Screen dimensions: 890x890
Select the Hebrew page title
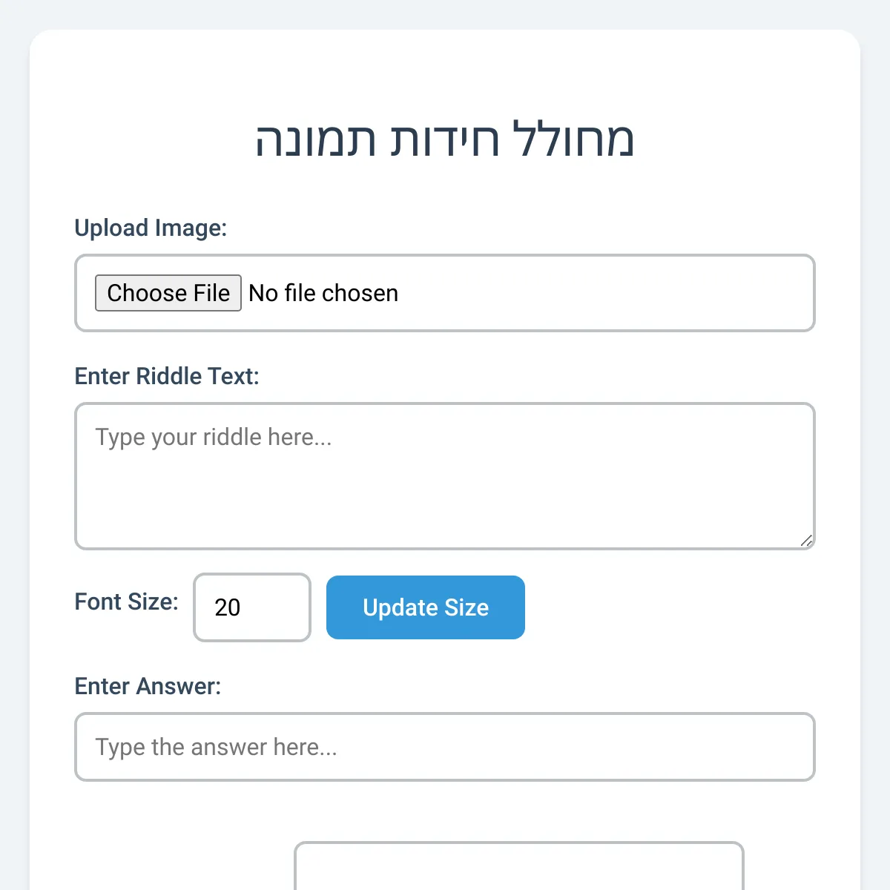[445, 139]
